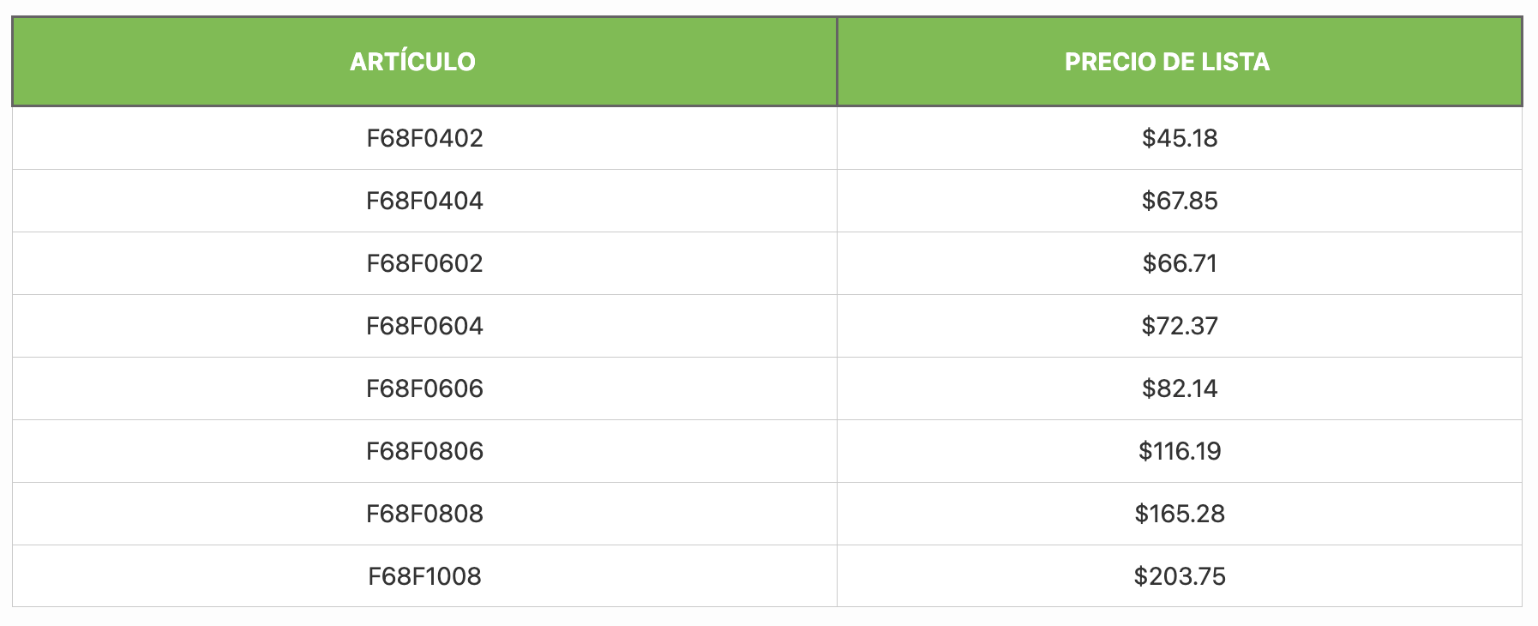
Task: Select article code F68F0604
Action: pos(424,326)
